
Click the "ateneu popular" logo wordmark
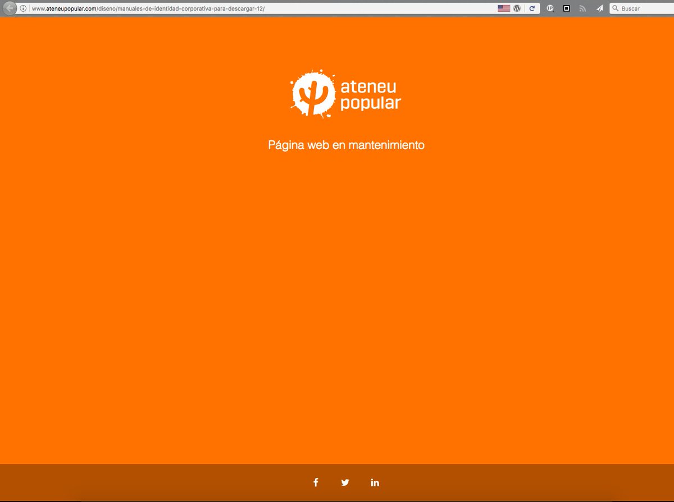click(x=371, y=94)
